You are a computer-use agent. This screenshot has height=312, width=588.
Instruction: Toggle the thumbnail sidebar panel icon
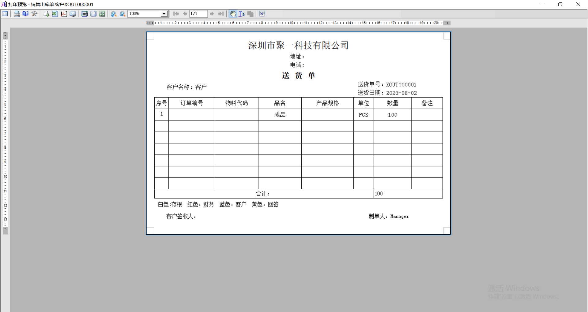(5, 14)
